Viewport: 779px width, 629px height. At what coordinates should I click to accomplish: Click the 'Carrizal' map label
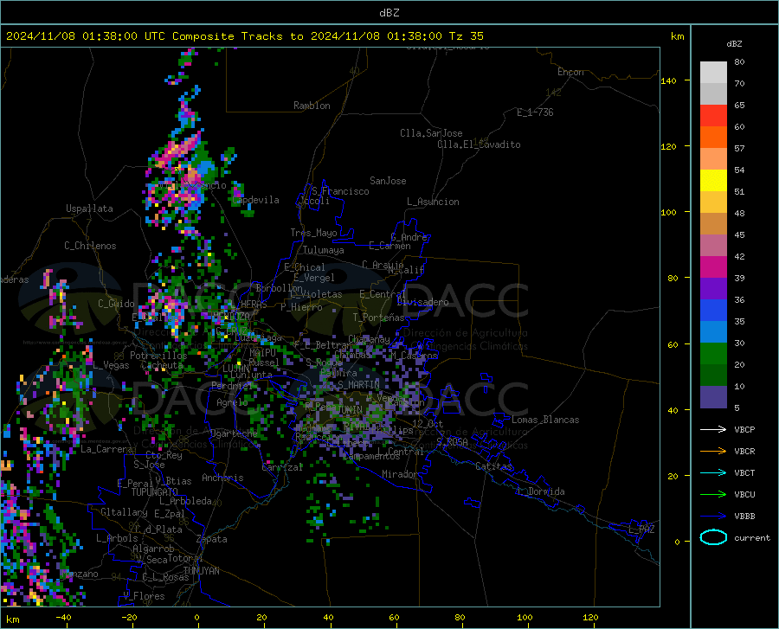pos(282,467)
